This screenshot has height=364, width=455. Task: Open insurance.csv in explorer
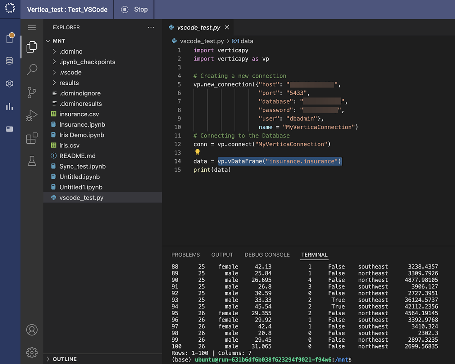(x=79, y=114)
